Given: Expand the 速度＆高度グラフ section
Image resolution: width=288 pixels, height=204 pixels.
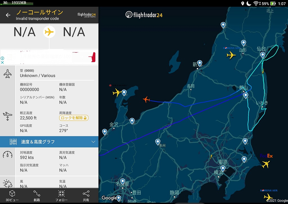Looking at the screenshot, I should pyautogui.click(x=49, y=142).
